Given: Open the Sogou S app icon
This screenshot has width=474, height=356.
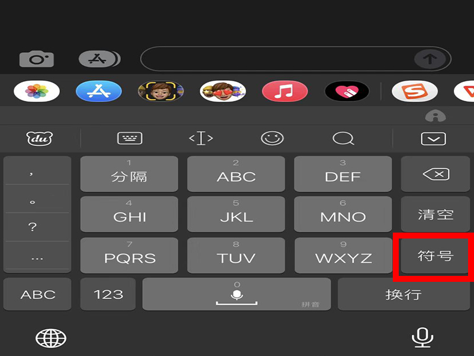Looking at the screenshot, I should (x=414, y=91).
